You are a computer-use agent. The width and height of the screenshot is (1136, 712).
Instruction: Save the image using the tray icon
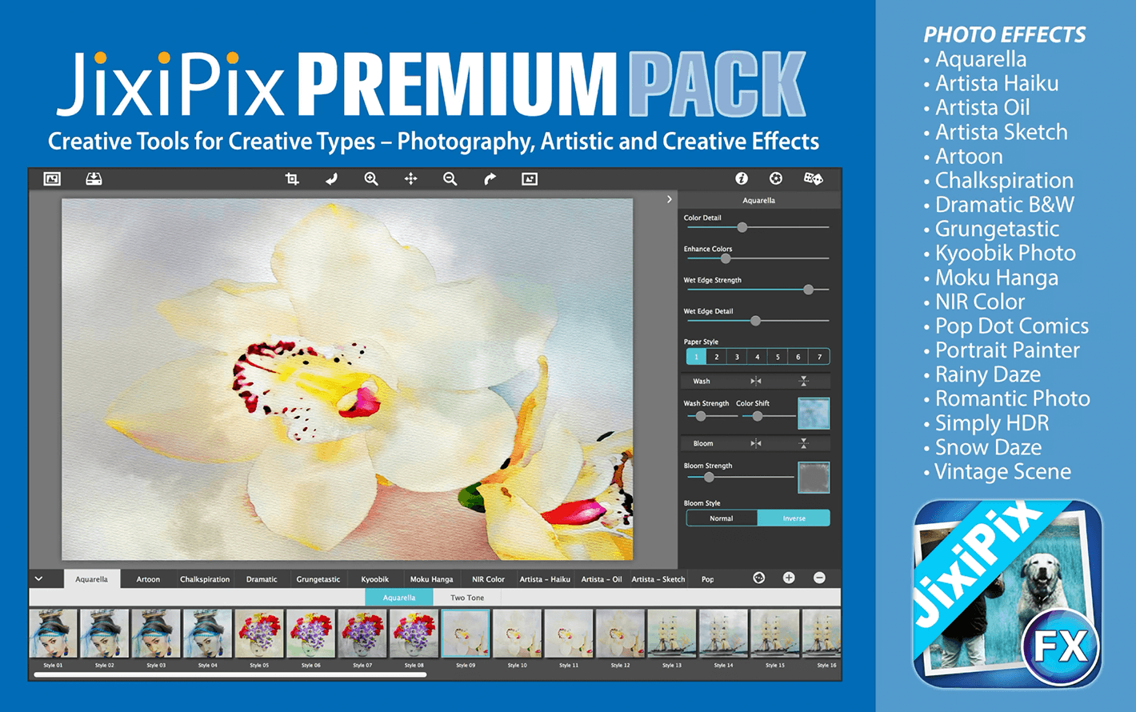[94, 179]
